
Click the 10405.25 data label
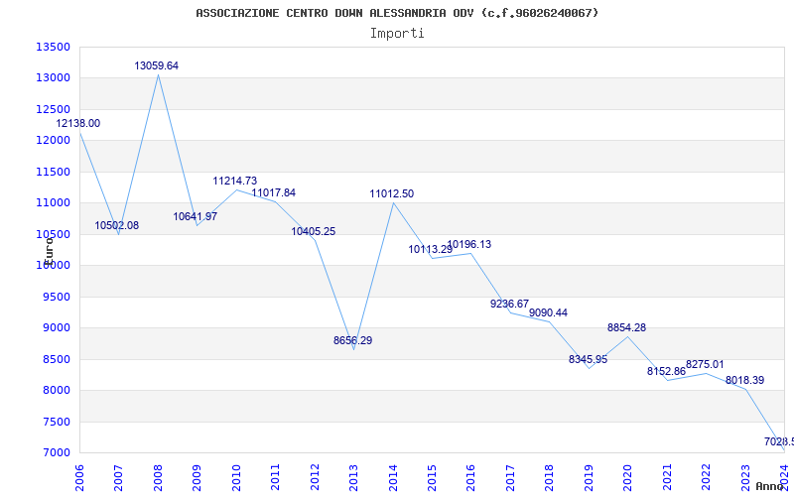(x=314, y=231)
